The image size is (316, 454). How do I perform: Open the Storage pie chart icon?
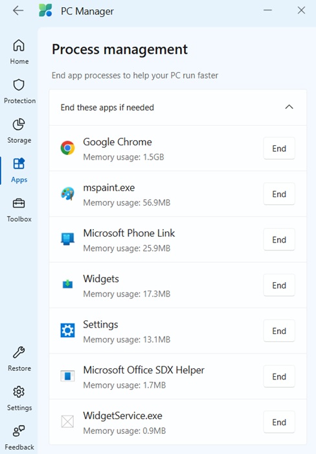19,125
